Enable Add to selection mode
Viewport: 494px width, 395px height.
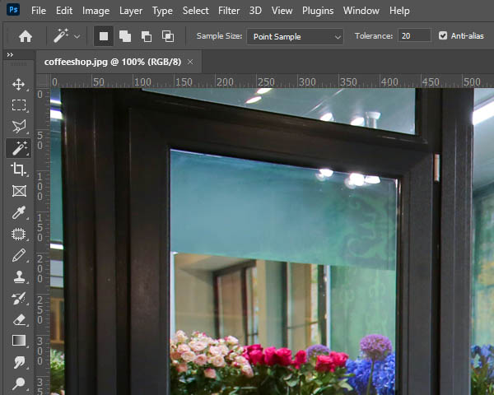click(125, 36)
